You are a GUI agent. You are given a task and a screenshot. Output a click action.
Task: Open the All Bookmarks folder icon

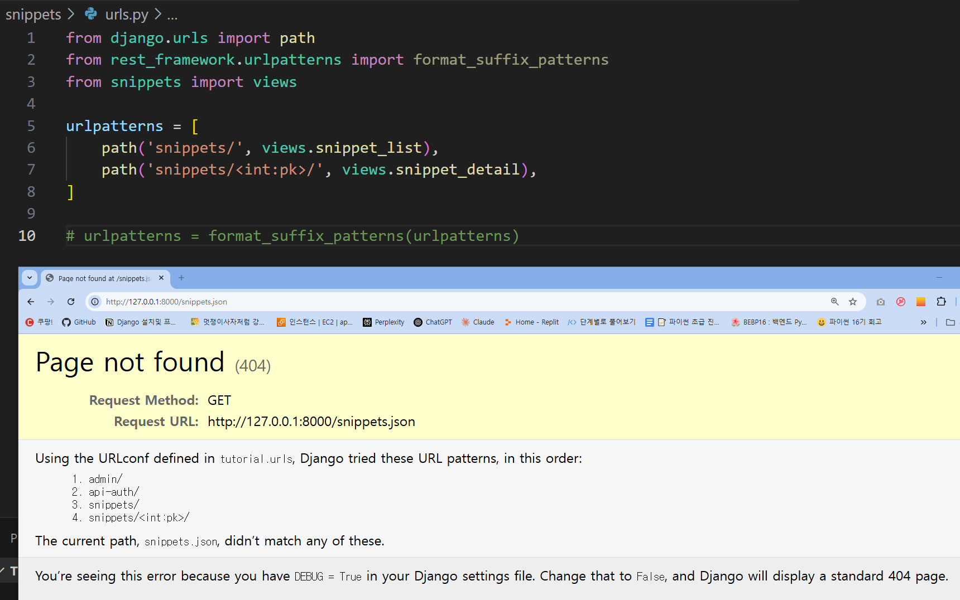951,322
